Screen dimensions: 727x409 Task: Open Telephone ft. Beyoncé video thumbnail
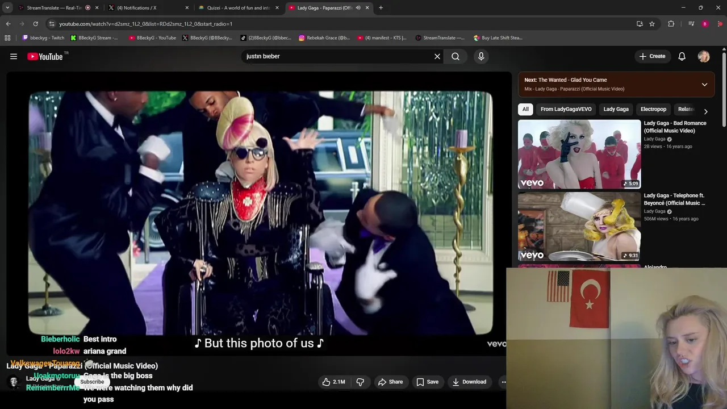[x=579, y=226]
